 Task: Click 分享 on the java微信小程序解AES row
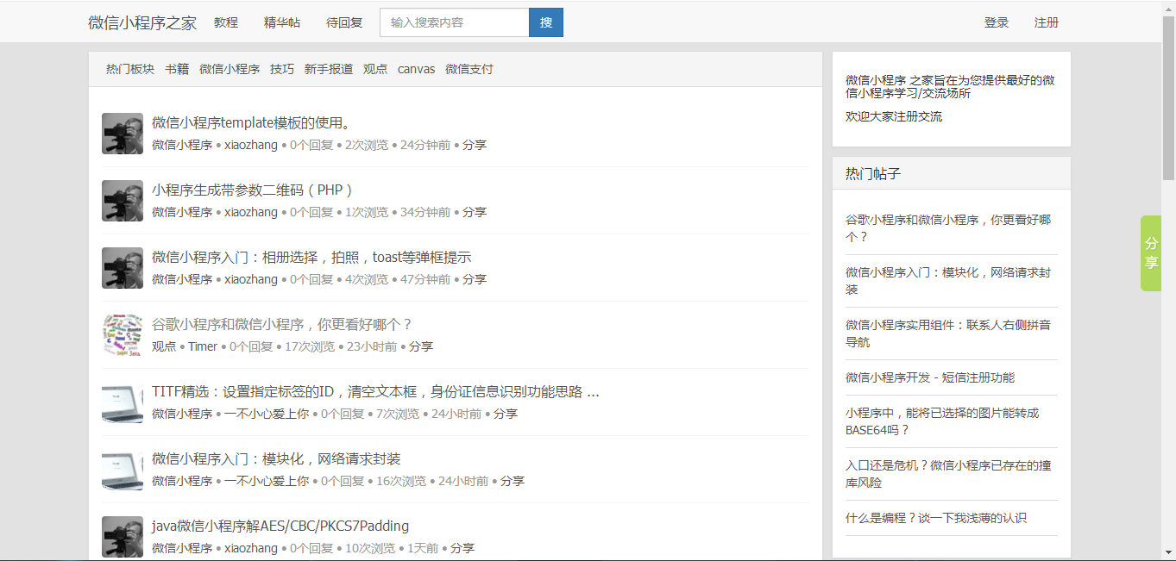[x=462, y=548]
